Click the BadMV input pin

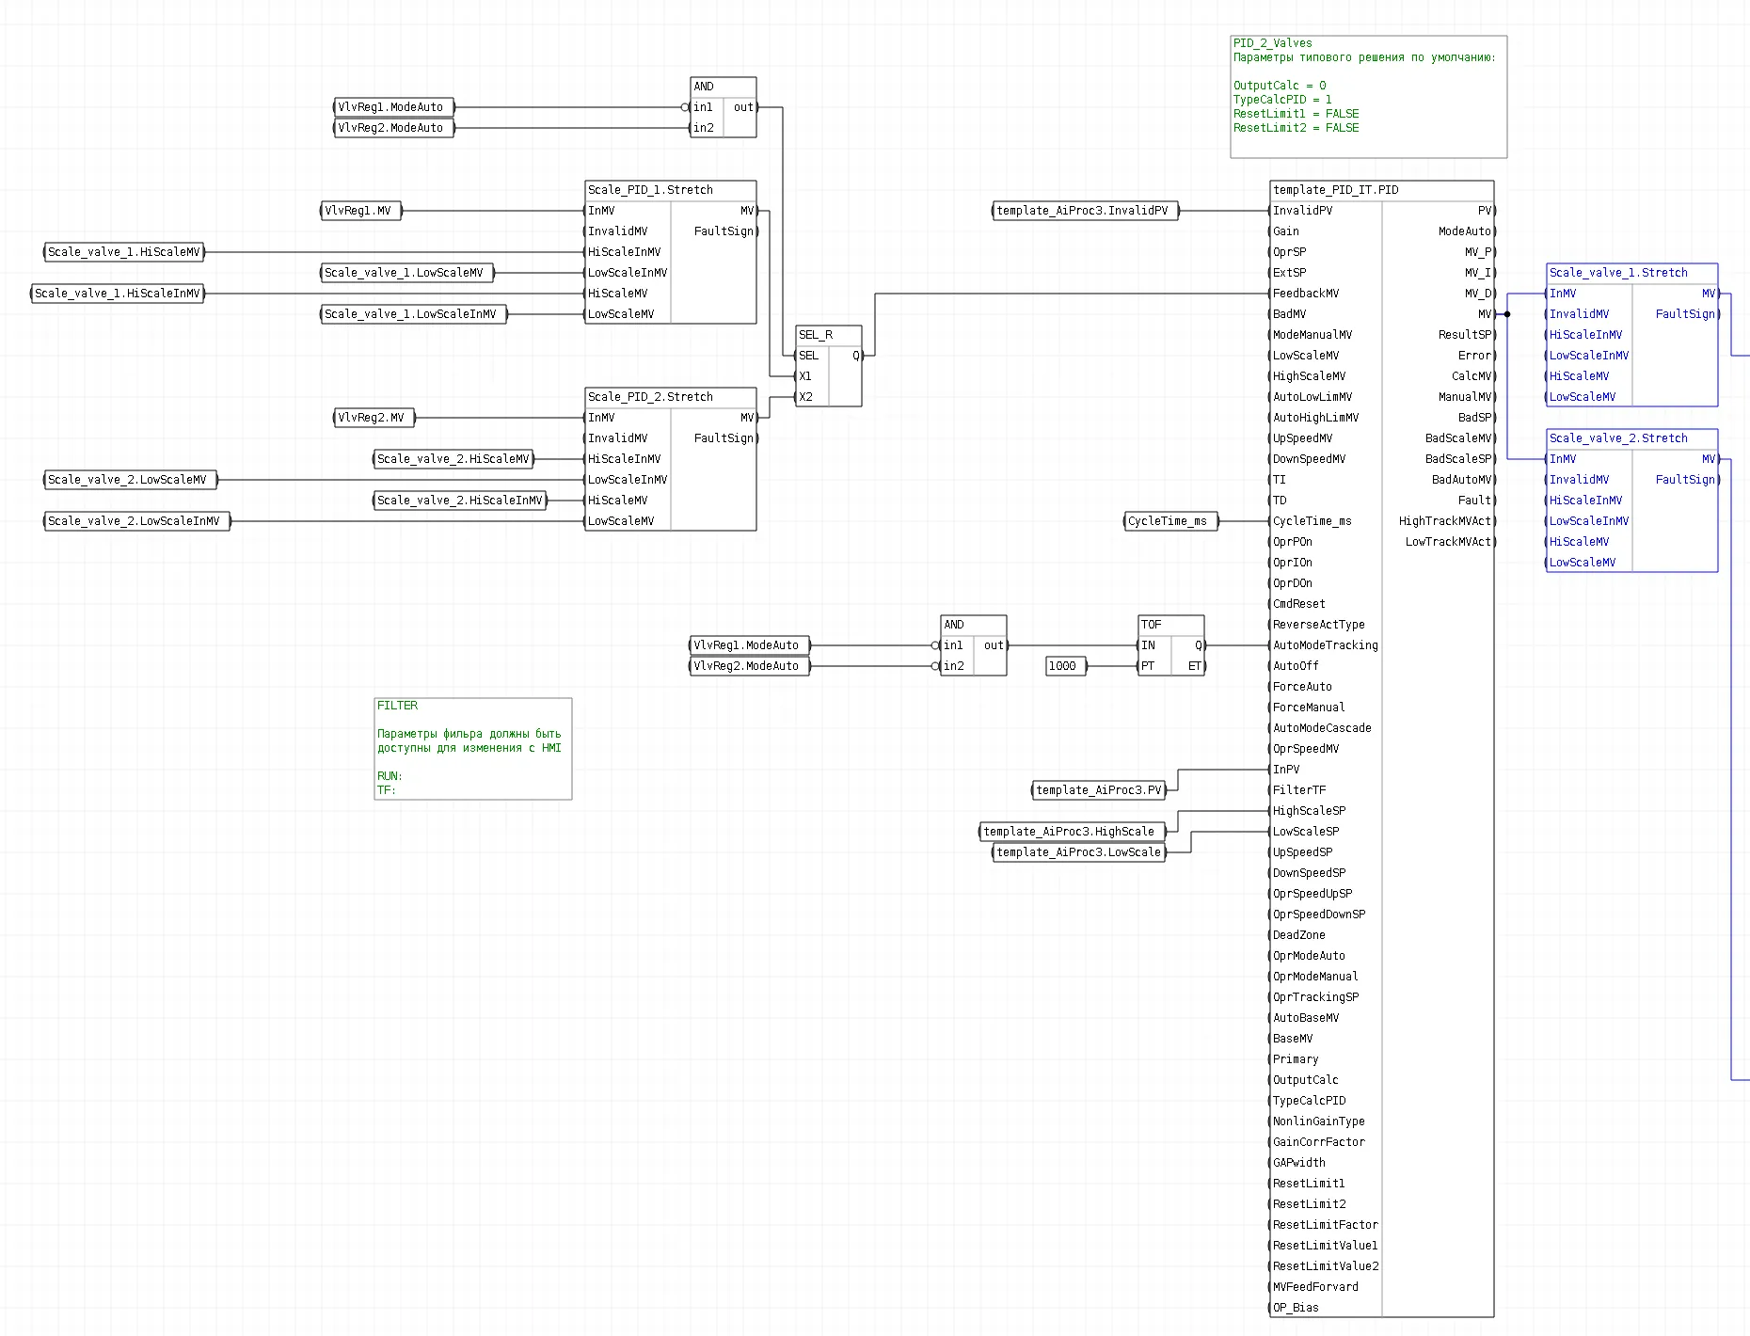click(x=1289, y=314)
